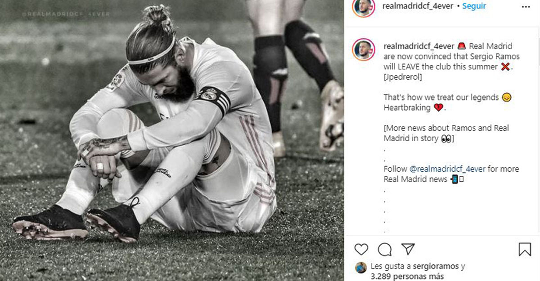Share the post via paper plane icon

408,249
